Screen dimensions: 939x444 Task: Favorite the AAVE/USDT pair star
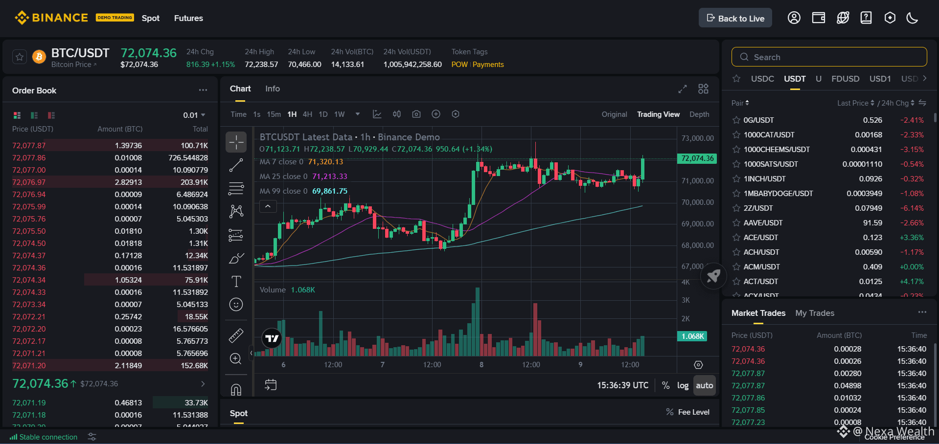pyautogui.click(x=736, y=223)
